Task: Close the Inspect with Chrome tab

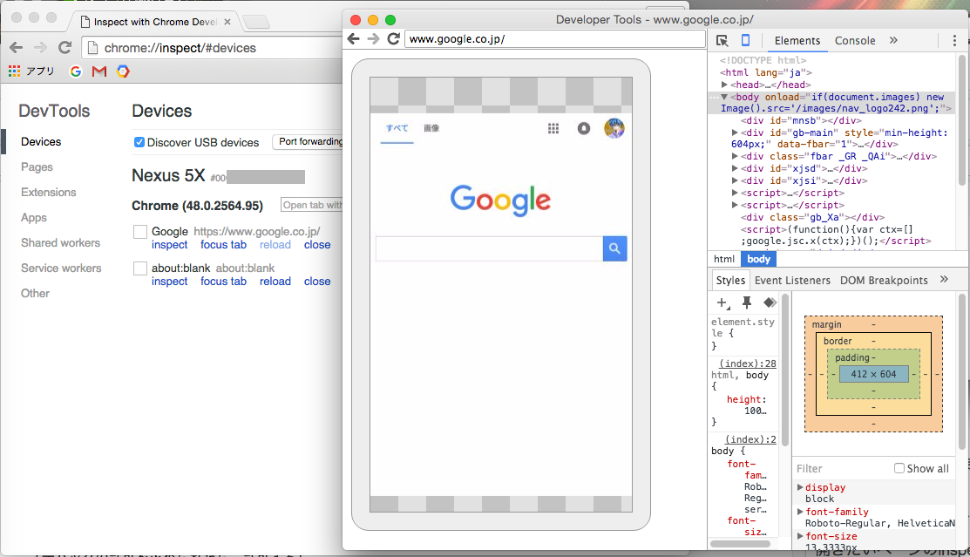Action: tap(227, 22)
